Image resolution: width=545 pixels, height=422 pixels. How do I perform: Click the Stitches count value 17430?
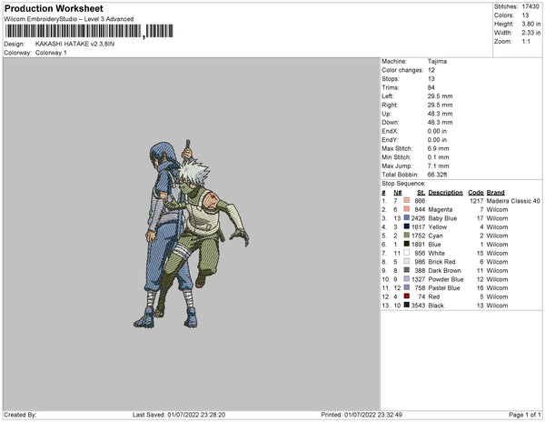[531, 6]
